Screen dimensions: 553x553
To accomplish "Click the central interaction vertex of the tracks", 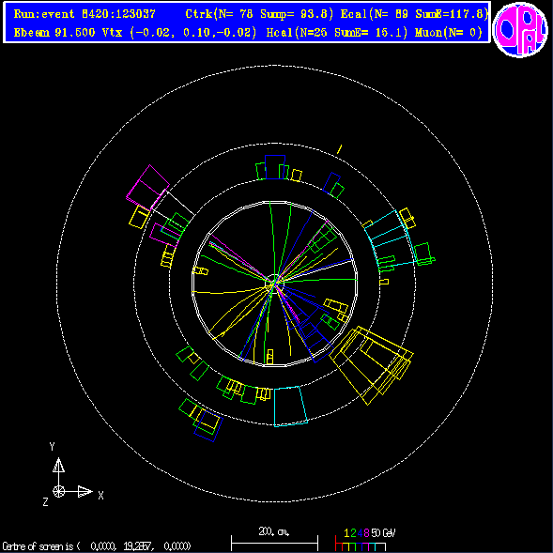I will click(x=274, y=283).
